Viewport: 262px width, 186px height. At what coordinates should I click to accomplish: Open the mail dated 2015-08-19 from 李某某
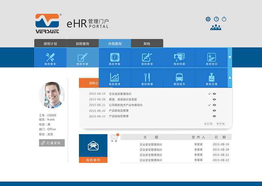[176, 144]
